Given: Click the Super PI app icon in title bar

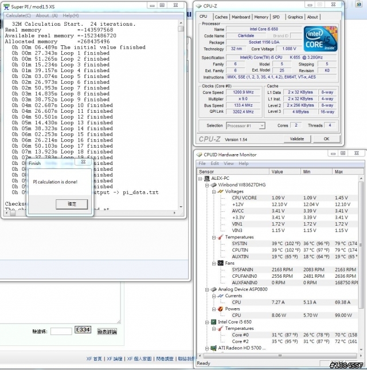Looking at the screenshot, I should coord(6,7).
